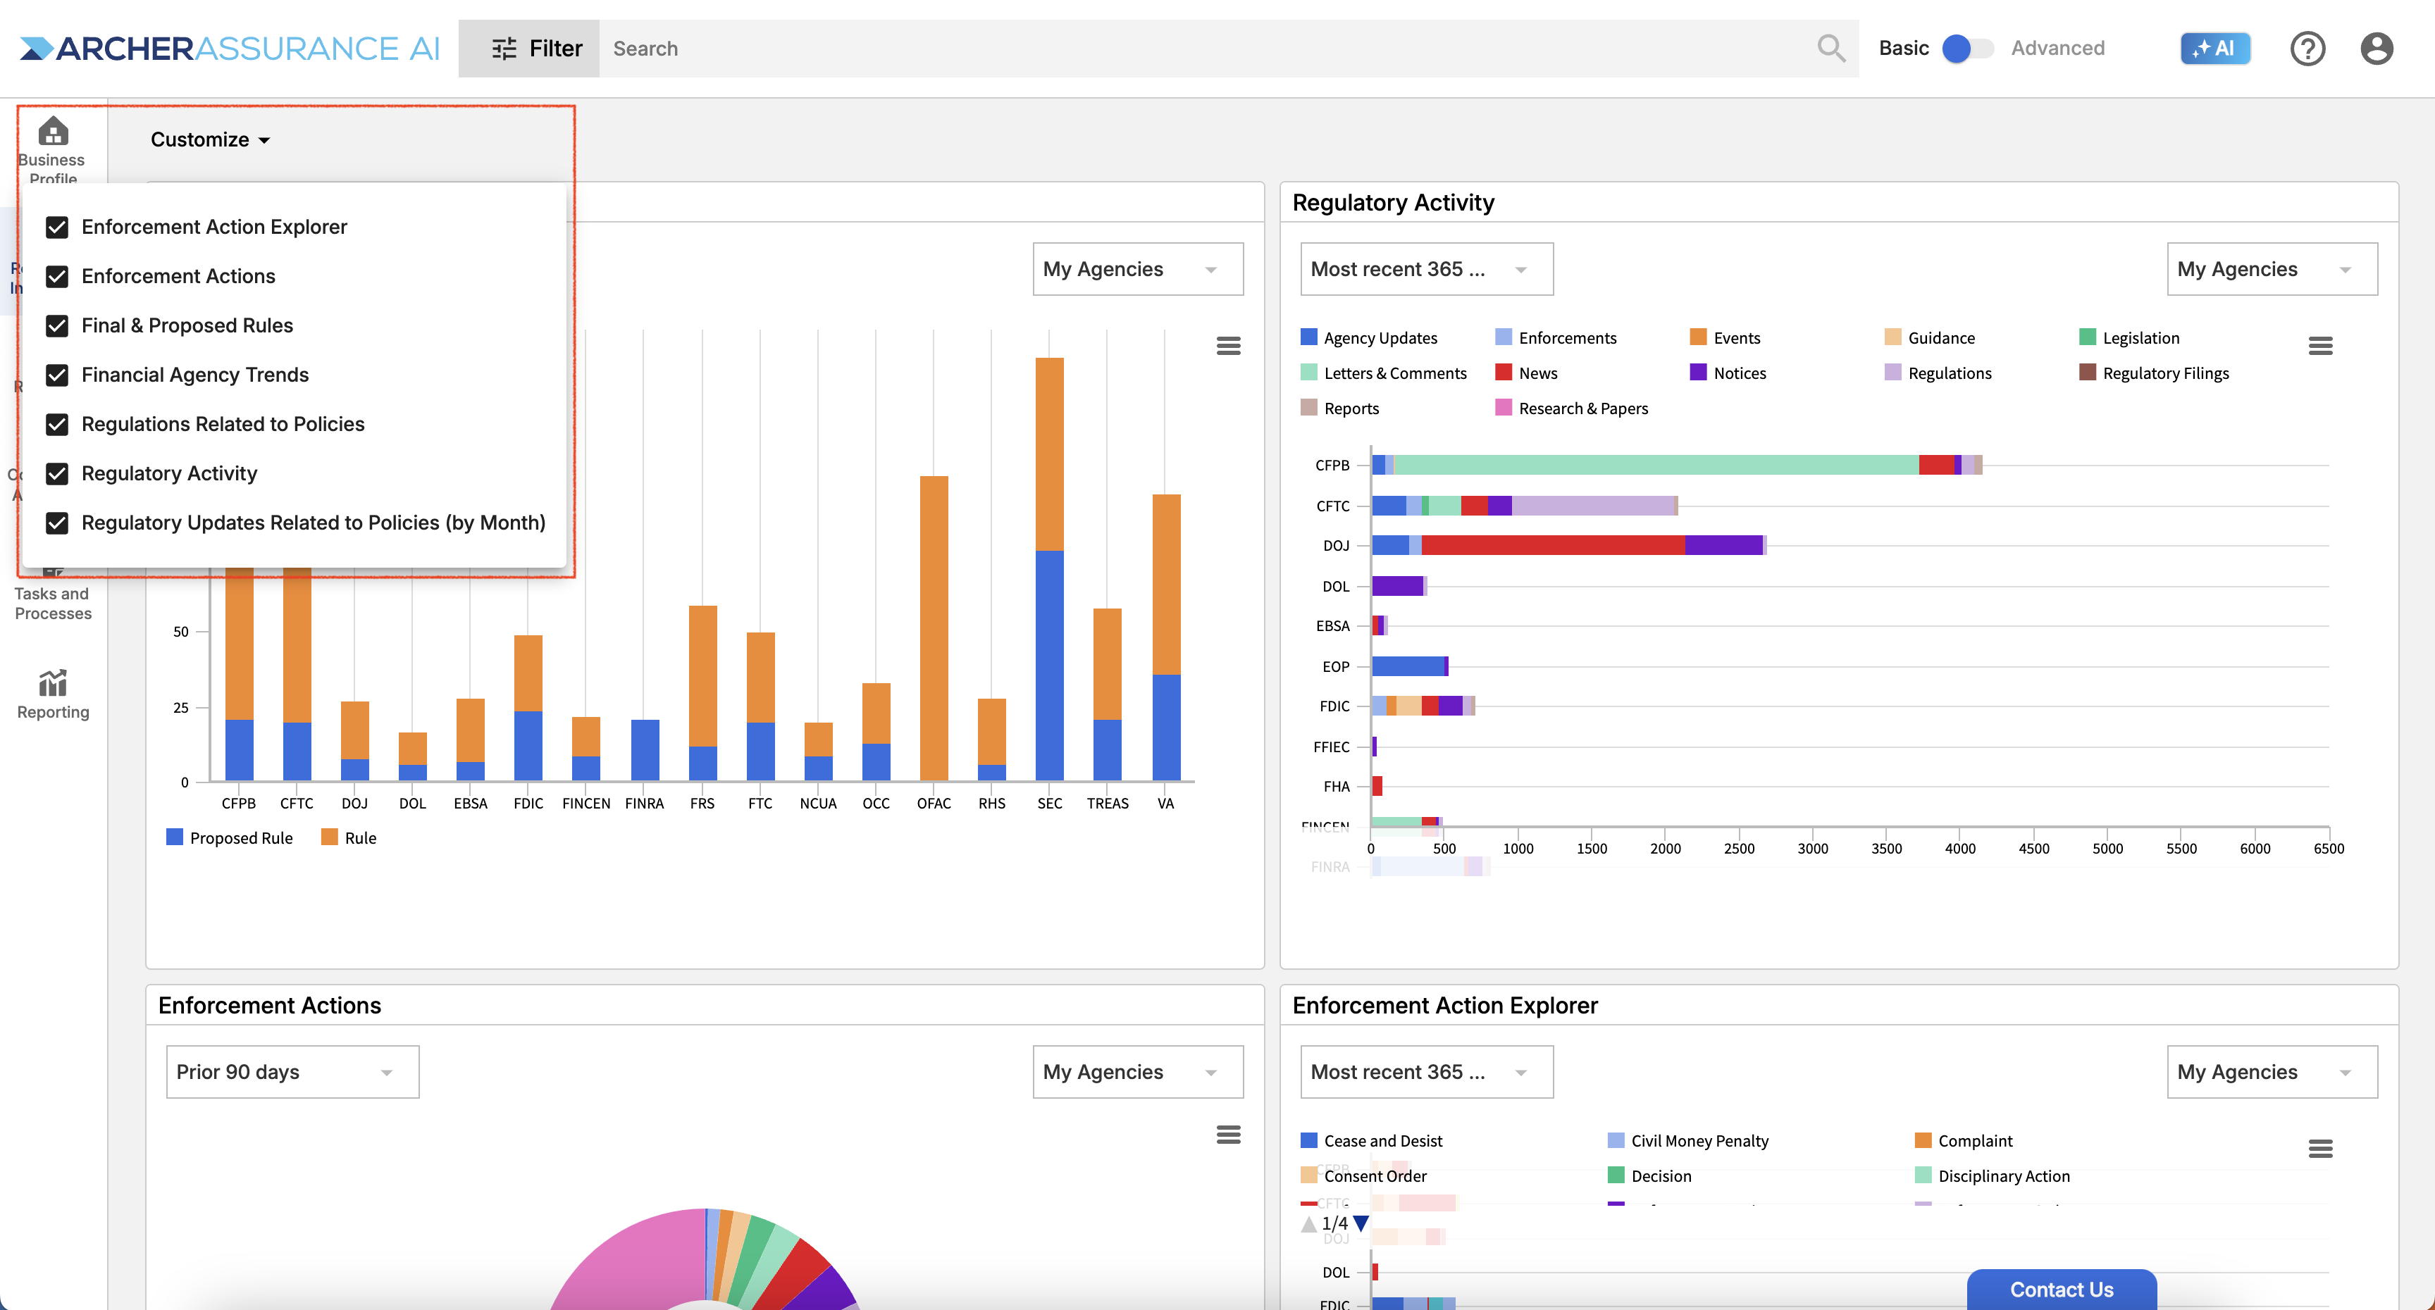2435x1310 pixels.
Task: Uncheck Regulatory Activity widget
Action: pyautogui.click(x=56, y=473)
